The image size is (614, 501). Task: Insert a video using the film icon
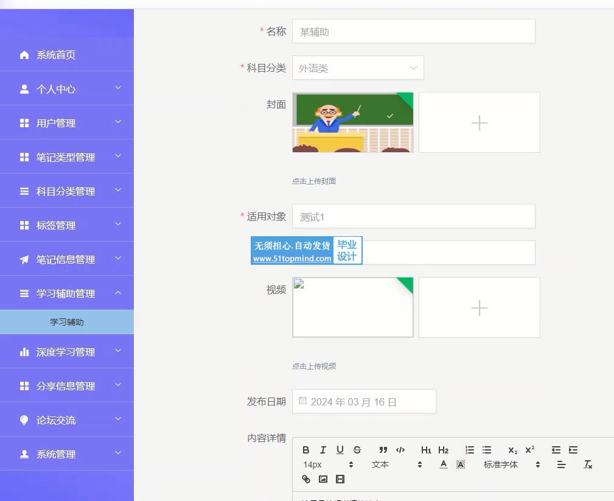pos(340,479)
